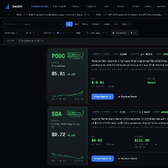Click the PODC EPS value $-0.01
This screenshot has width=168, height=168.
98,82
